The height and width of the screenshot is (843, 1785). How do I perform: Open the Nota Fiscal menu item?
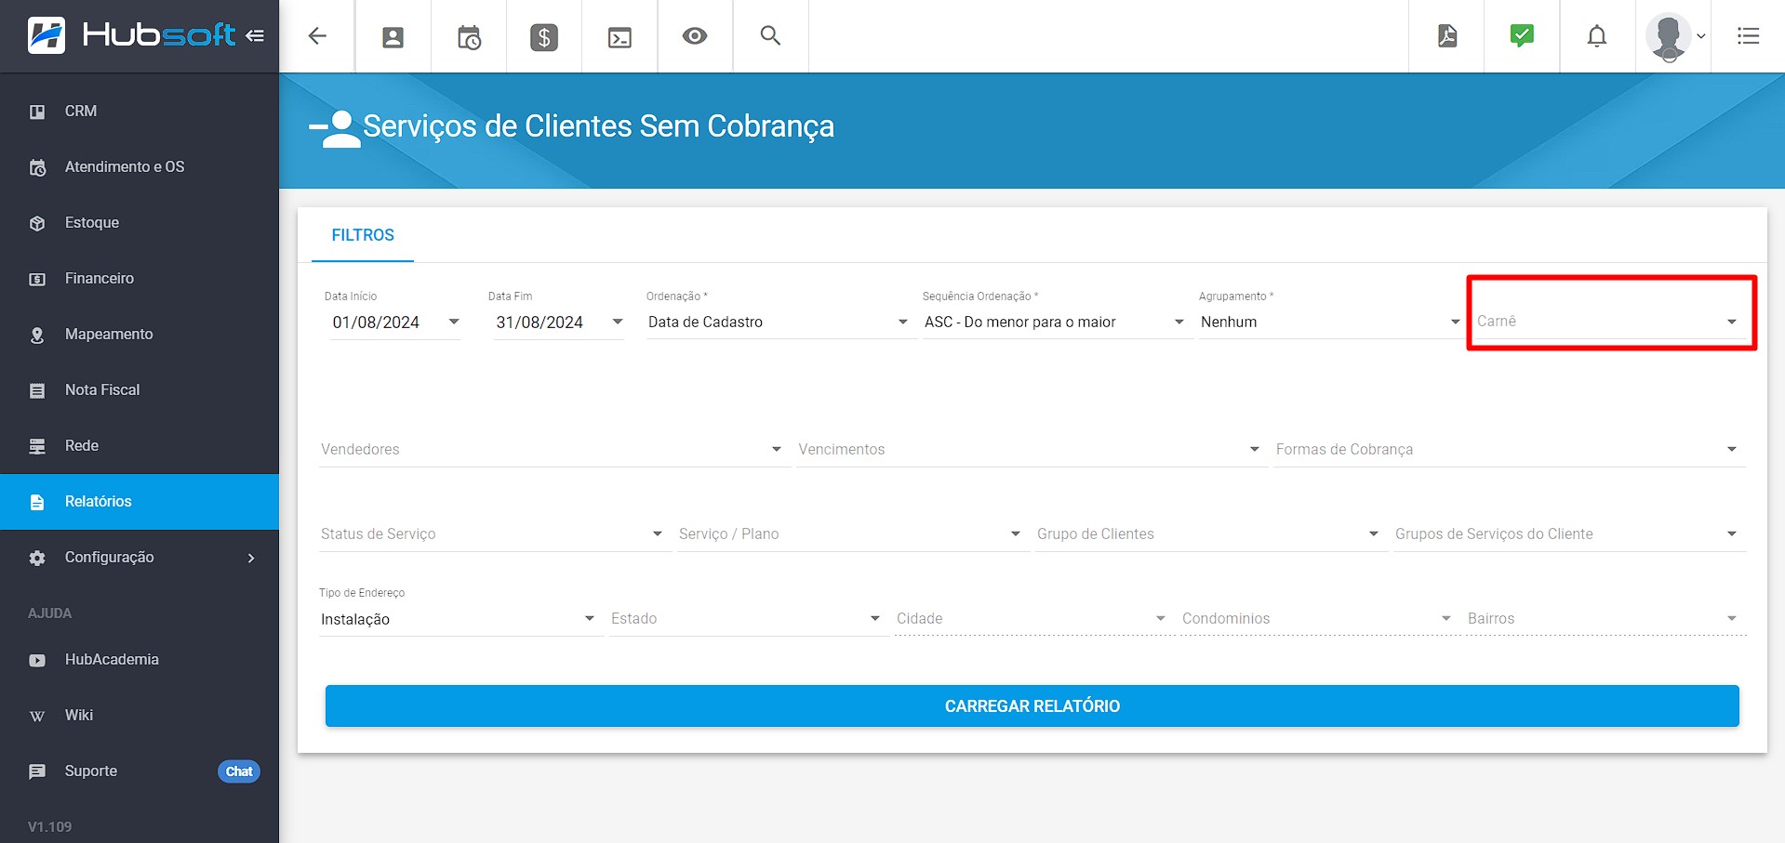(140, 390)
